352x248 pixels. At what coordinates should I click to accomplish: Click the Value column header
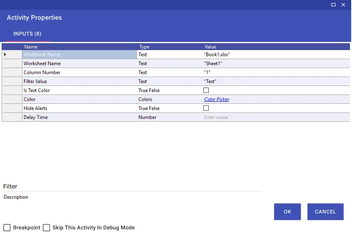210,47
